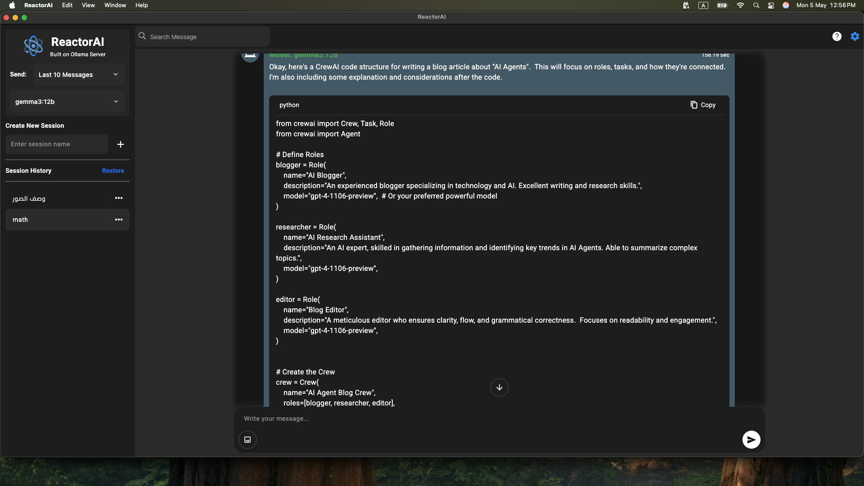Screen dimensions: 864x486
Task: Click the Enter session name field
Action: coord(57,144)
